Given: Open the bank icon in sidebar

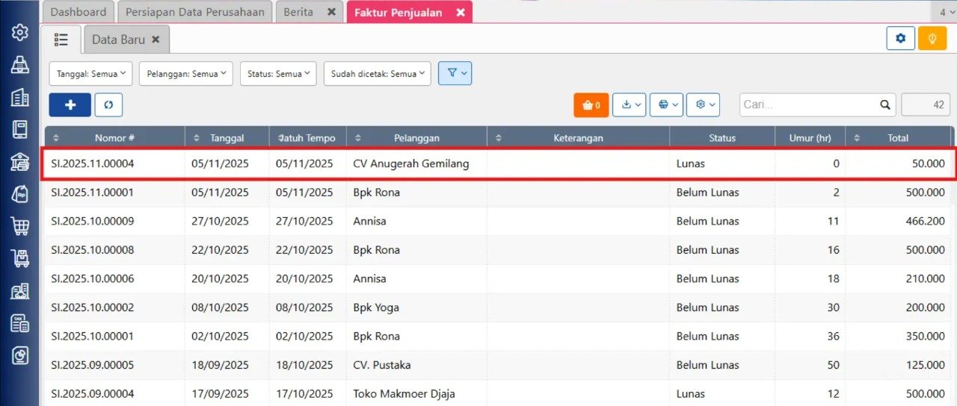Looking at the screenshot, I should [19, 161].
